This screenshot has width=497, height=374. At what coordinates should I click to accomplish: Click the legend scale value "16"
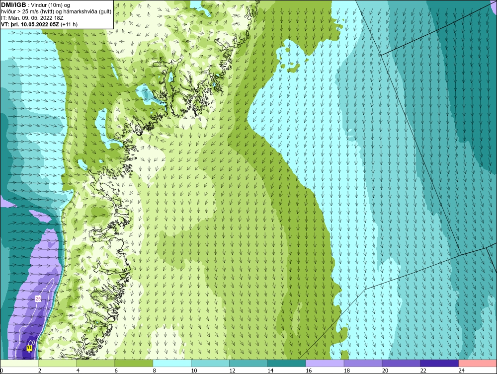(x=309, y=371)
